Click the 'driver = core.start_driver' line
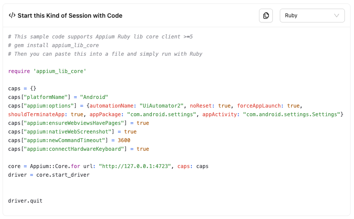The height and width of the screenshot is (219, 354). (49, 175)
